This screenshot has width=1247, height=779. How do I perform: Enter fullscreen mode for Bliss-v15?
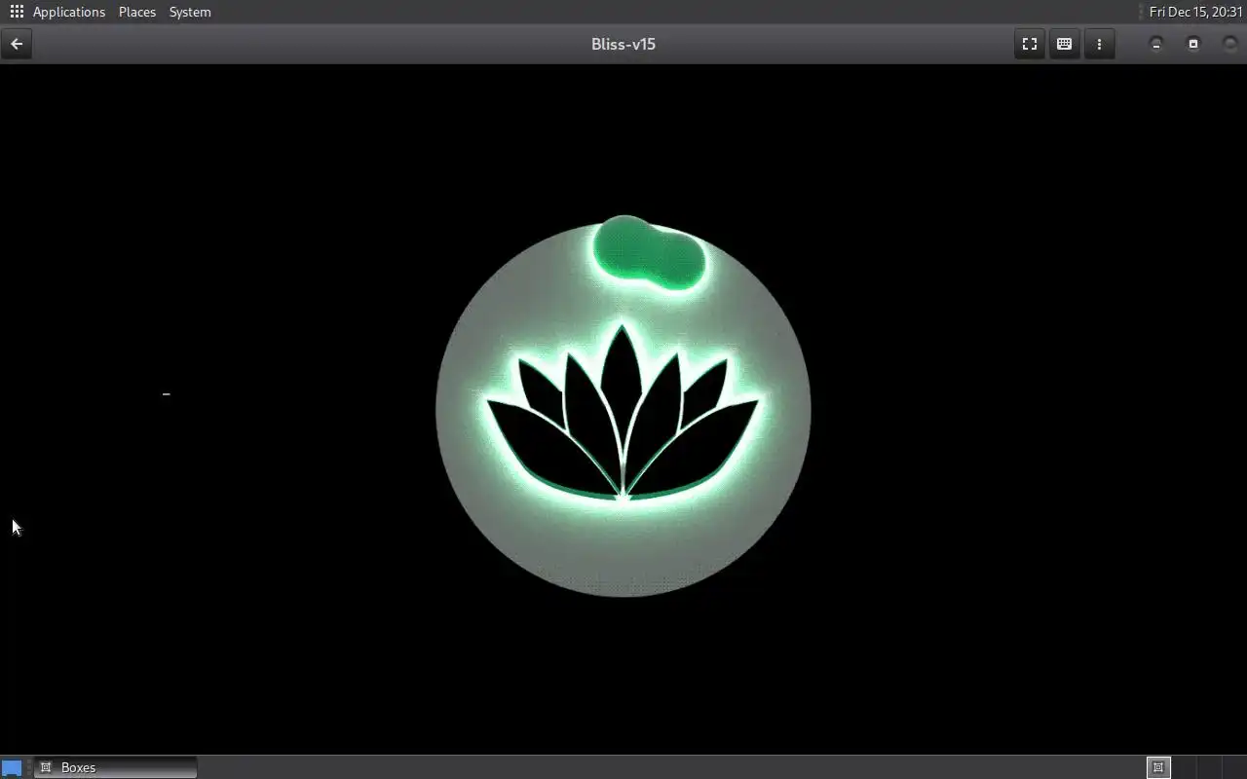tap(1029, 44)
